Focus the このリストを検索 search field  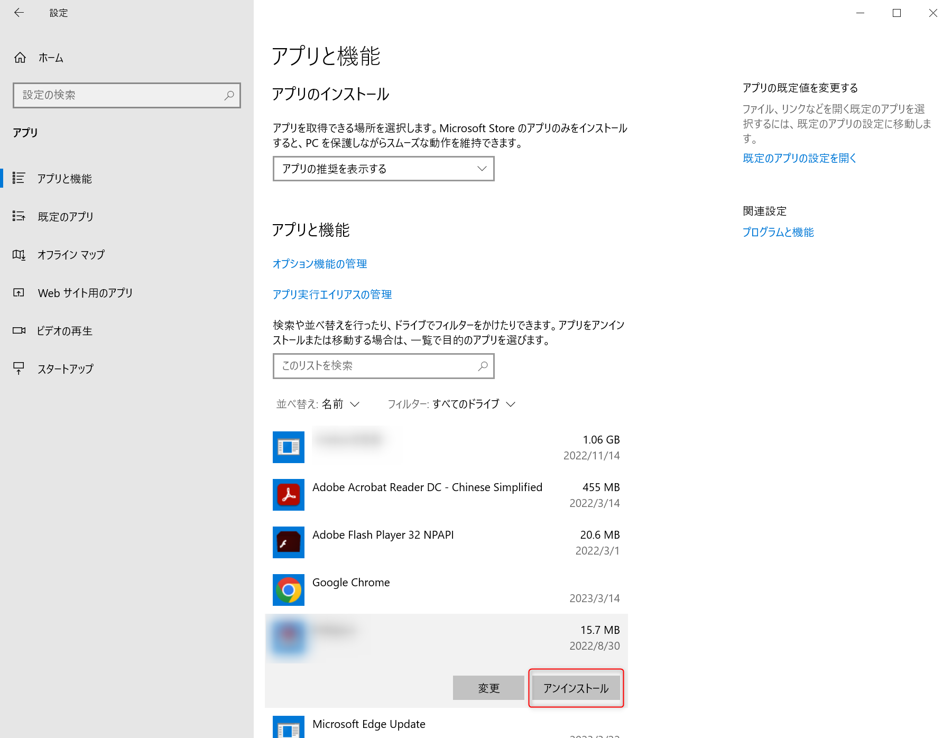[x=384, y=366]
